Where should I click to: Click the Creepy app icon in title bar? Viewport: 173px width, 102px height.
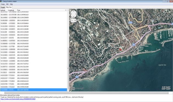pyautogui.click(x=1, y=1)
